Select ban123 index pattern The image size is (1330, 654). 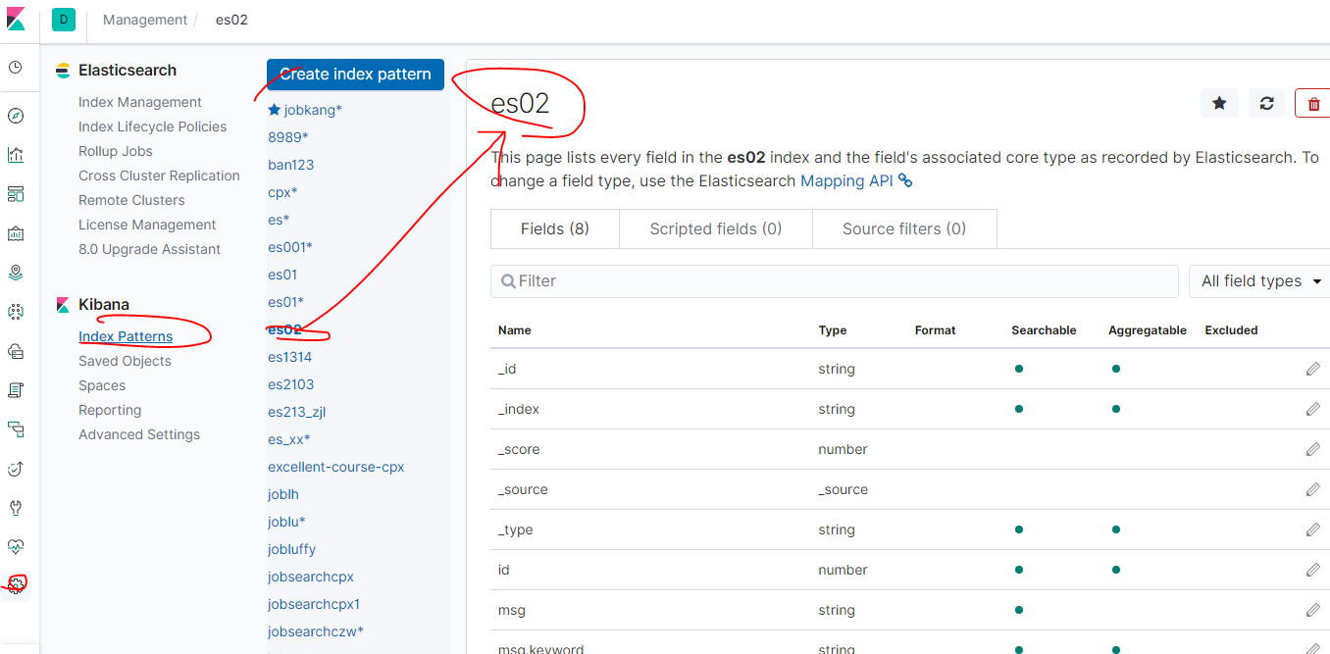click(x=290, y=165)
